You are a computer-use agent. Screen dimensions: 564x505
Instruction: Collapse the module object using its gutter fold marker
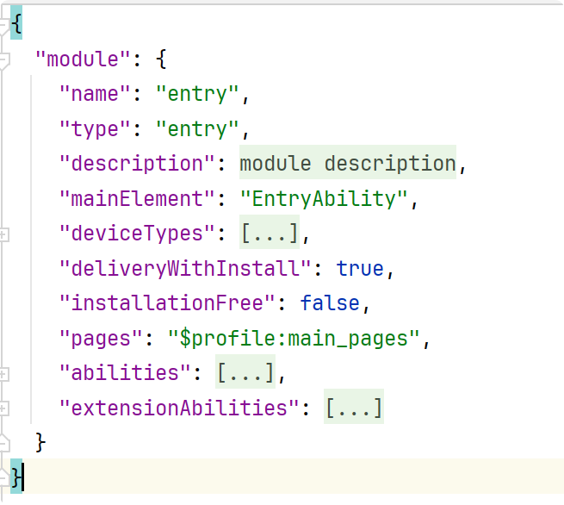pyautogui.click(x=3, y=60)
